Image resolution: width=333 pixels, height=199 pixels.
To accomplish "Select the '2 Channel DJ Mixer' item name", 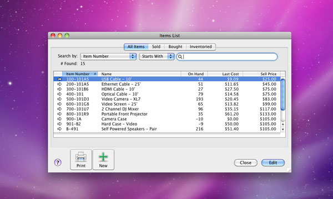I will [120, 109].
